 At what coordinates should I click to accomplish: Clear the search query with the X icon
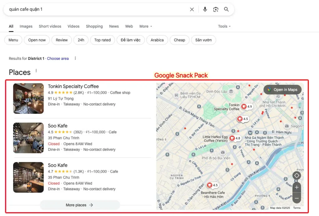[x=192, y=9]
